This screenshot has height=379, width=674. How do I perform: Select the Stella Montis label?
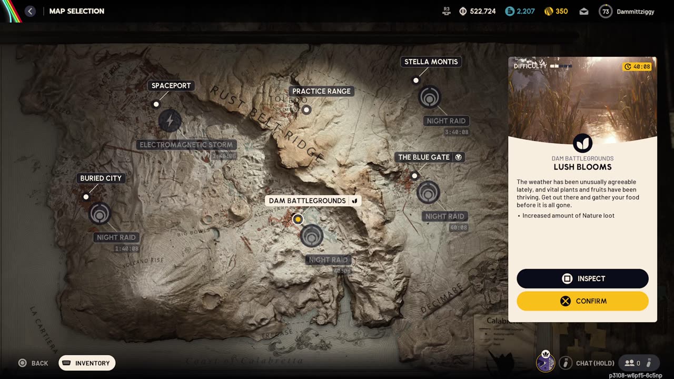point(431,62)
